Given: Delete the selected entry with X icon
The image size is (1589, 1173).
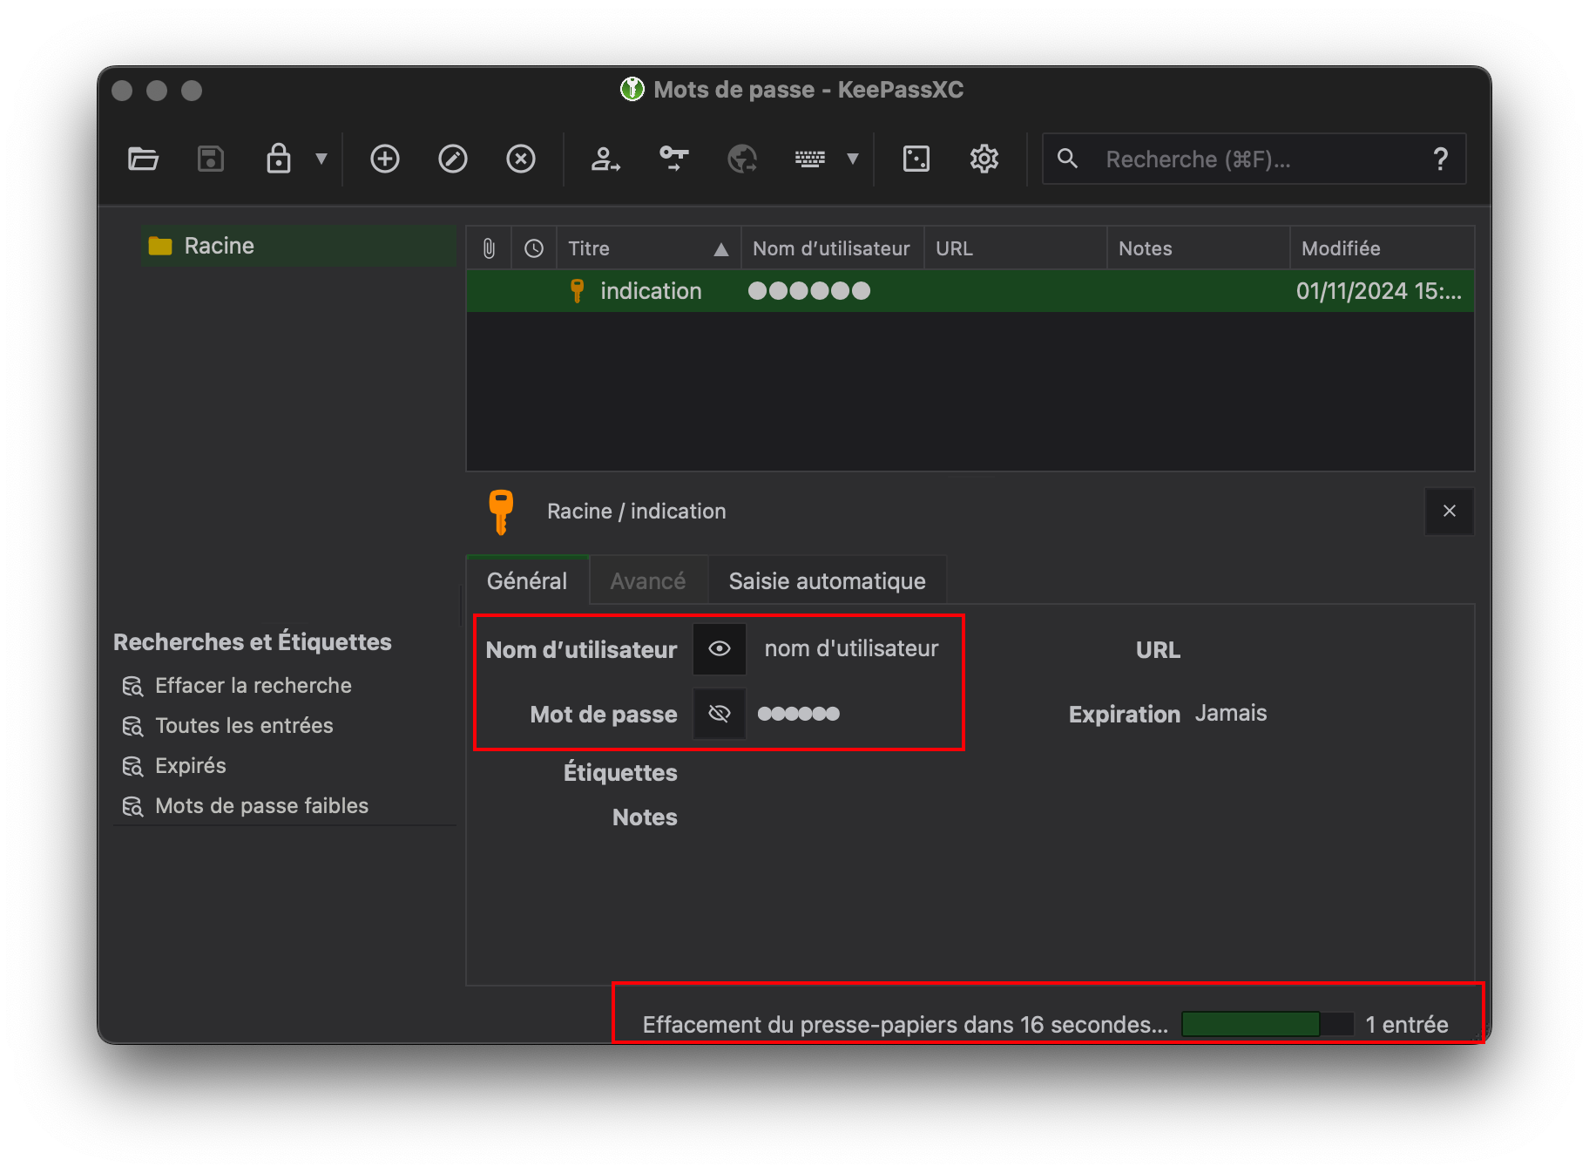Looking at the screenshot, I should coord(521,159).
